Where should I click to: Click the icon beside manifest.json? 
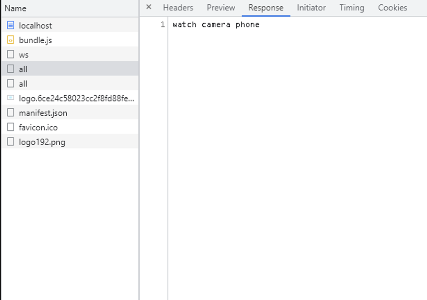point(11,113)
